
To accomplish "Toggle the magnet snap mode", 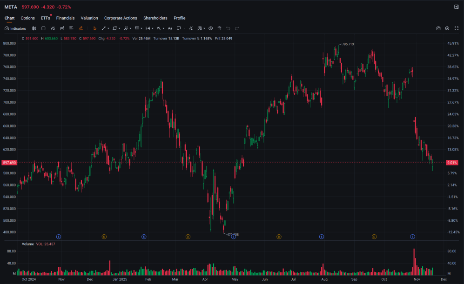I will coord(200,28).
